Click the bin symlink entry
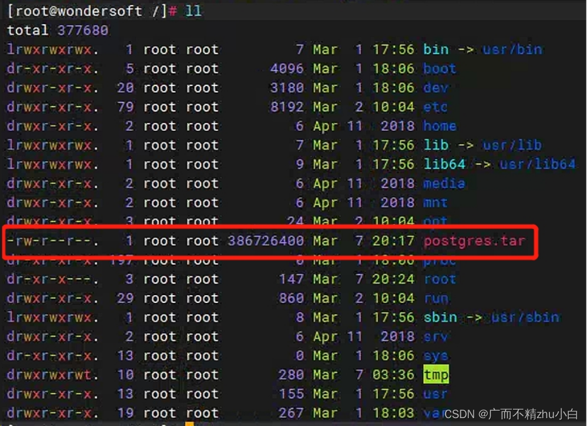587x426 pixels. pos(435,49)
